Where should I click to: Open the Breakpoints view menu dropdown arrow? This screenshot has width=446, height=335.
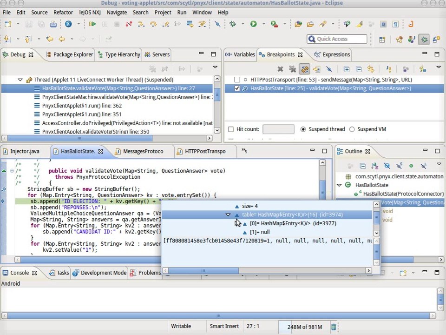pyautogui.click(x=439, y=67)
